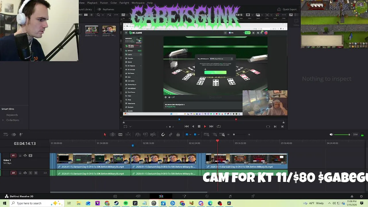The height and width of the screenshot is (207, 368).
Task: Click Insert Clip toolbar icon
Action: pyautogui.click(x=137, y=135)
